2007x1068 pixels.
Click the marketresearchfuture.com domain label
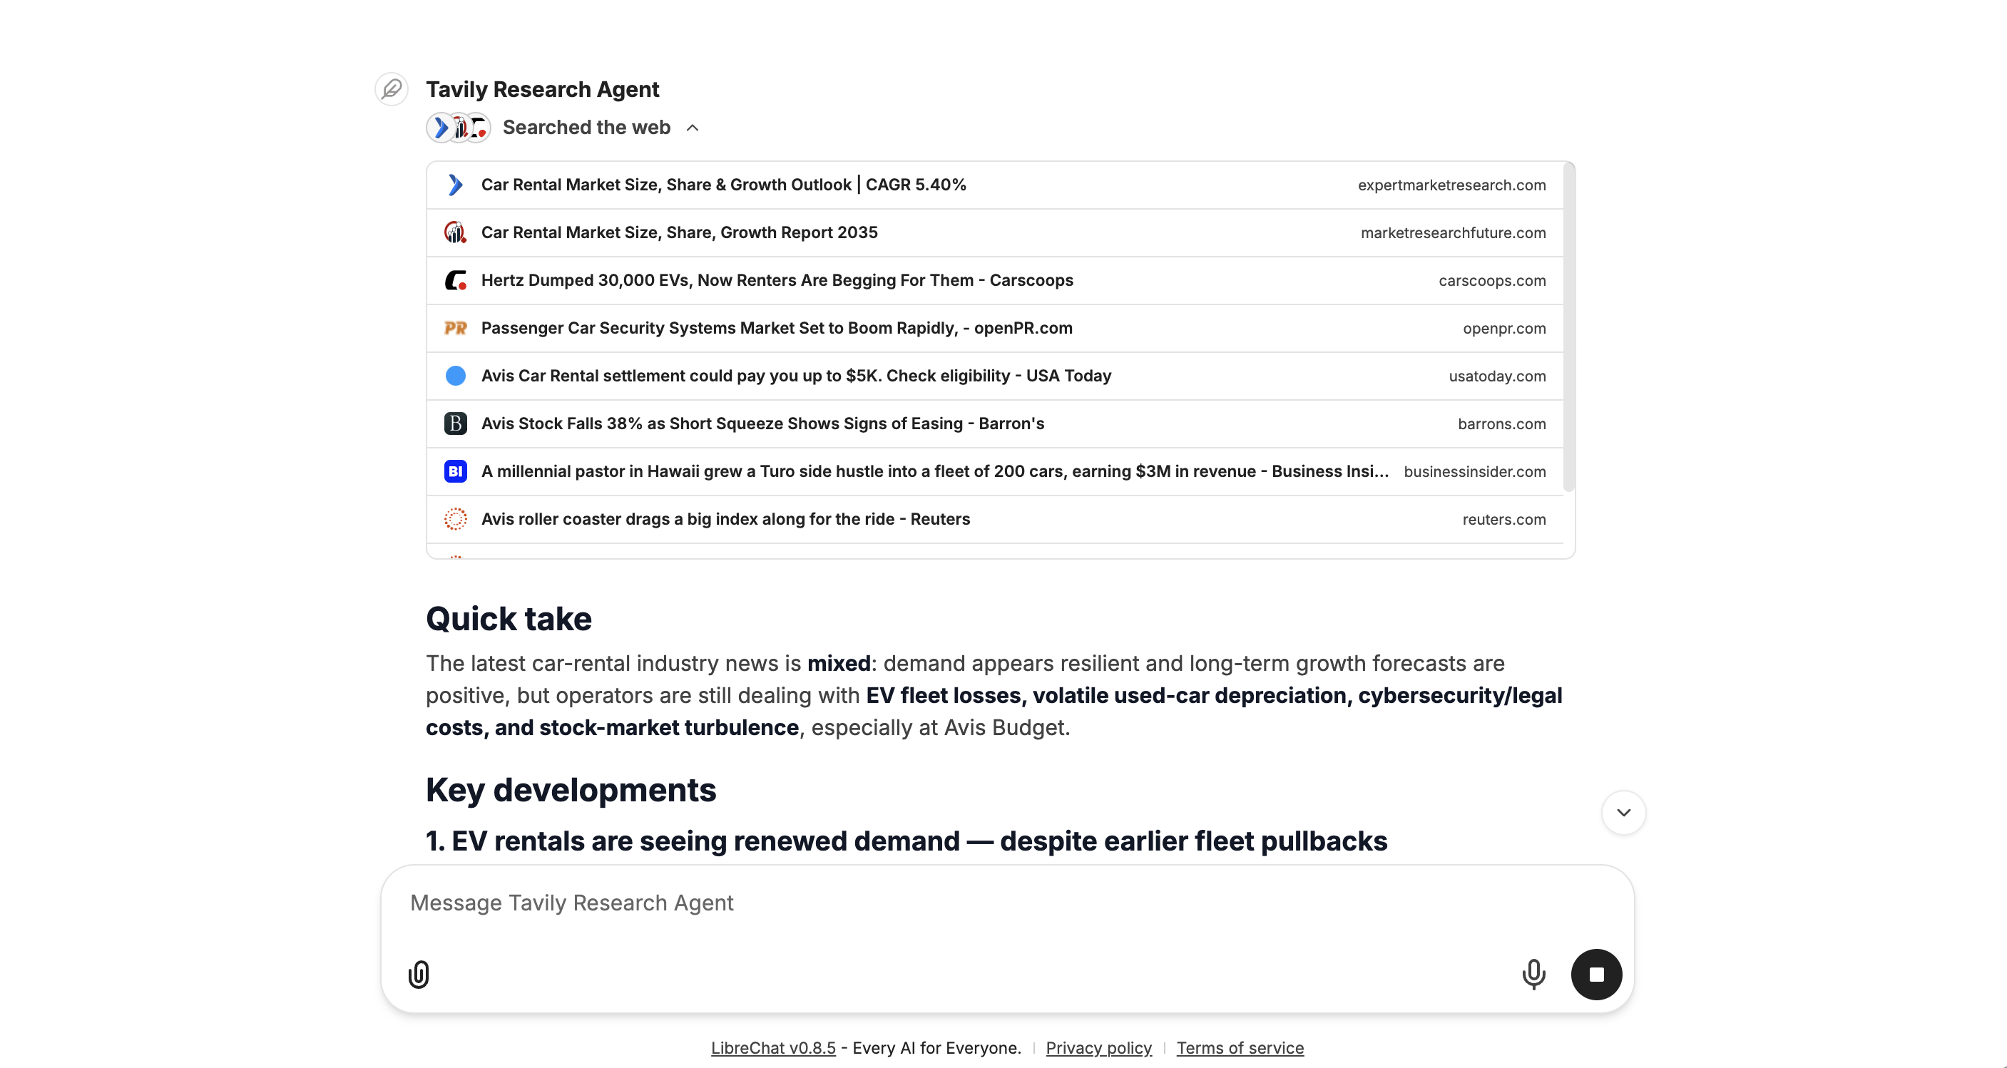click(x=1453, y=233)
